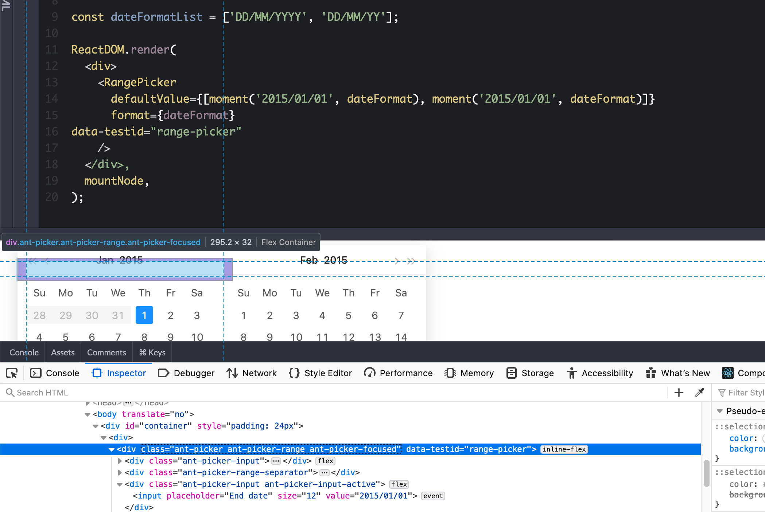The height and width of the screenshot is (512, 765).
Task: Expand the ant-picker-range-separator div
Action: click(x=120, y=472)
